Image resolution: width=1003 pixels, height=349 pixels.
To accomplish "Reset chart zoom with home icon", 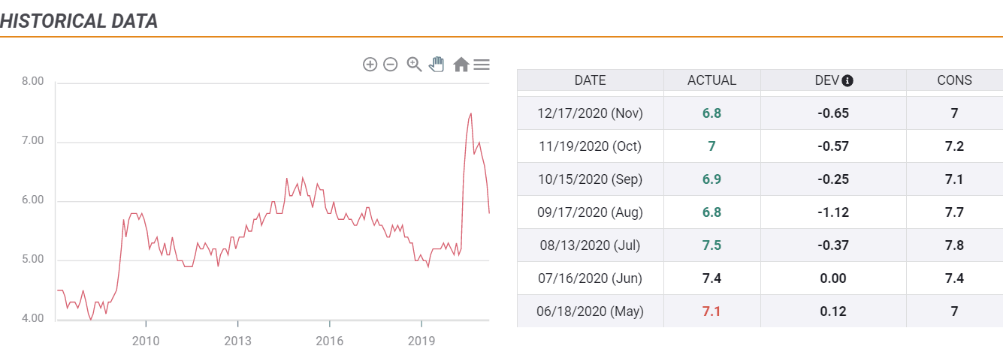I will click(x=461, y=65).
